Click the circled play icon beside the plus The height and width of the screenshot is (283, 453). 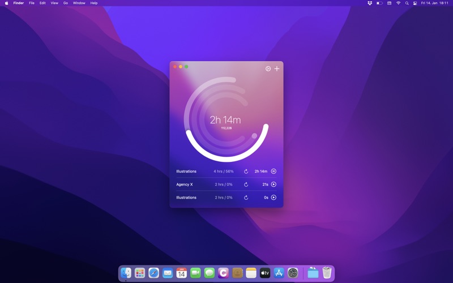tap(268, 68)
